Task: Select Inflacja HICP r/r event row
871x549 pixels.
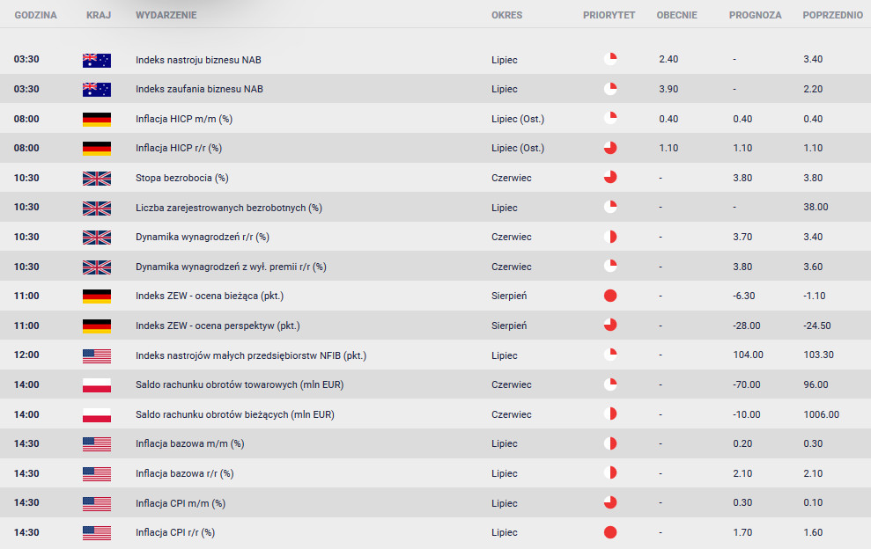Action: pos(178,149)
